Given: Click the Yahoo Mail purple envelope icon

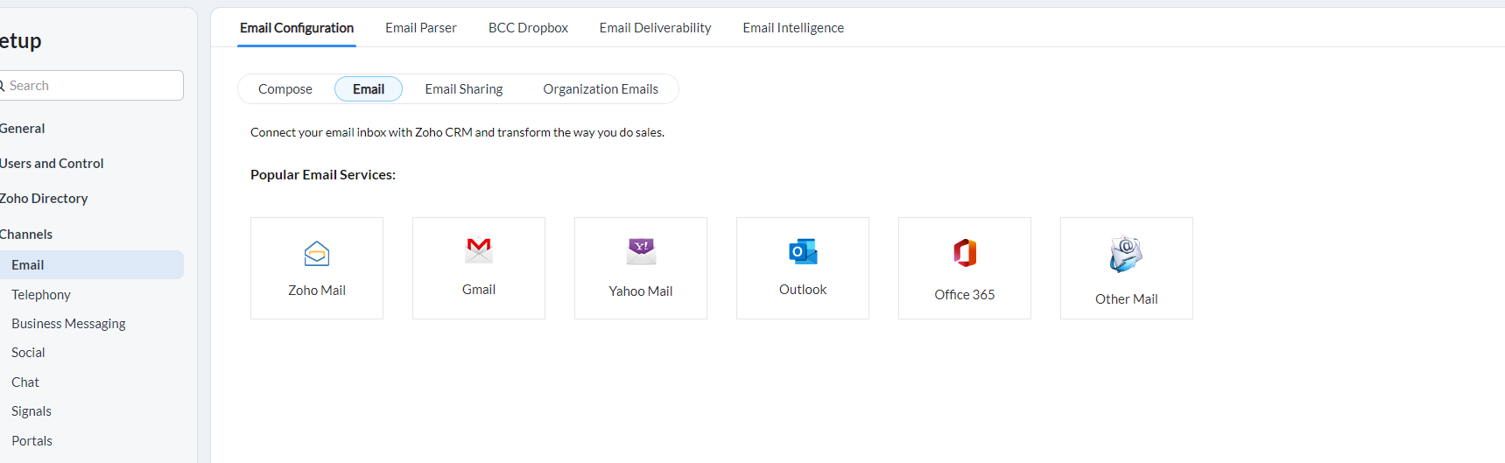Looking at the screenshot, I should tap(641, 251).
